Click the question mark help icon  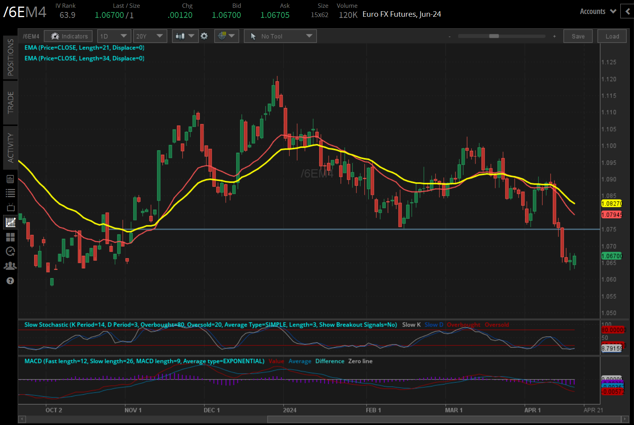pos(10,281)
